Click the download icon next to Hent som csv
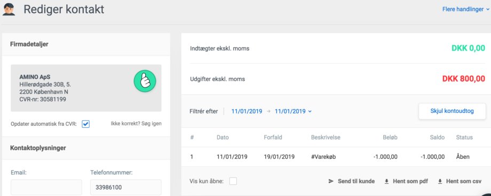Screen dimensions: 491x196 (x=440, y=181)
